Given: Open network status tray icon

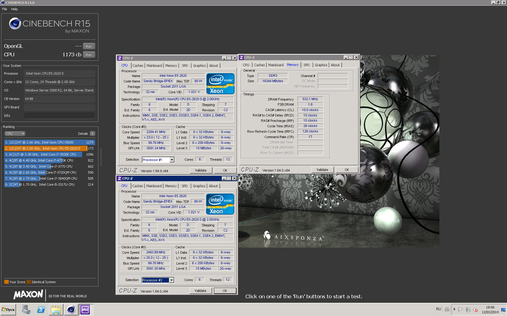Looking at the screenshot, I should [468, 309].
